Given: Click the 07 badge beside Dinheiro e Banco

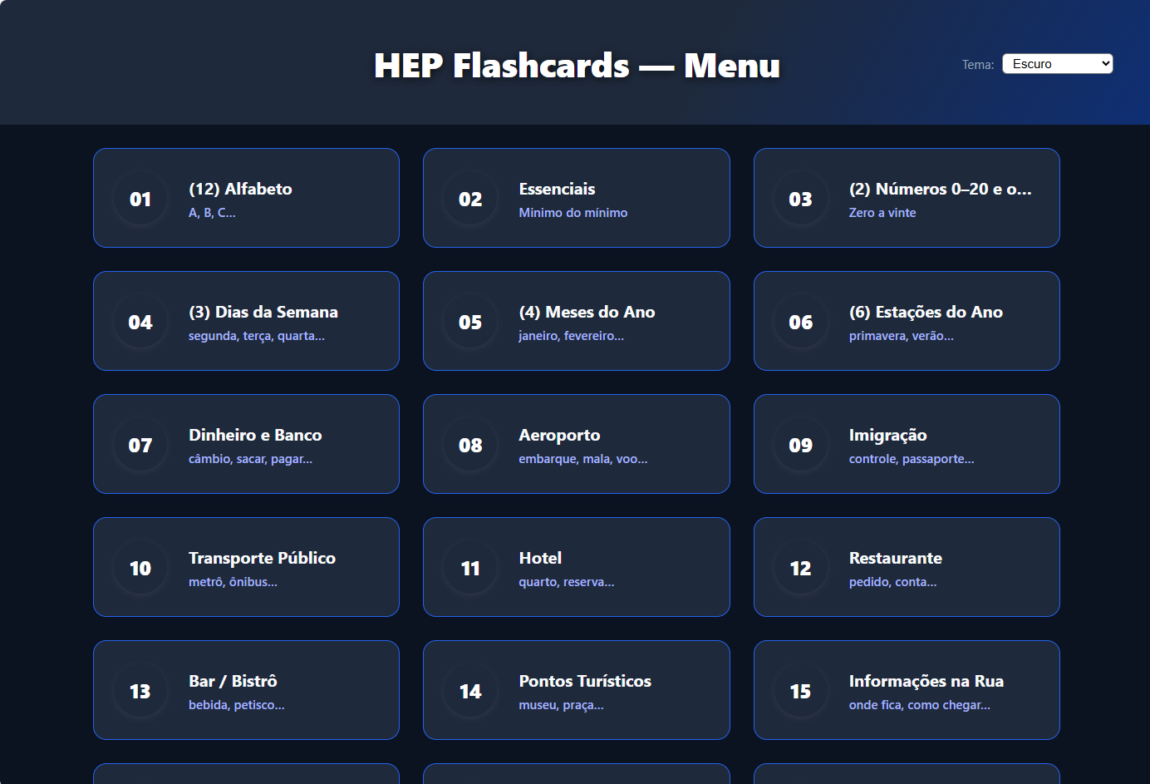Looking at the screenshot, I should point(140,445).
